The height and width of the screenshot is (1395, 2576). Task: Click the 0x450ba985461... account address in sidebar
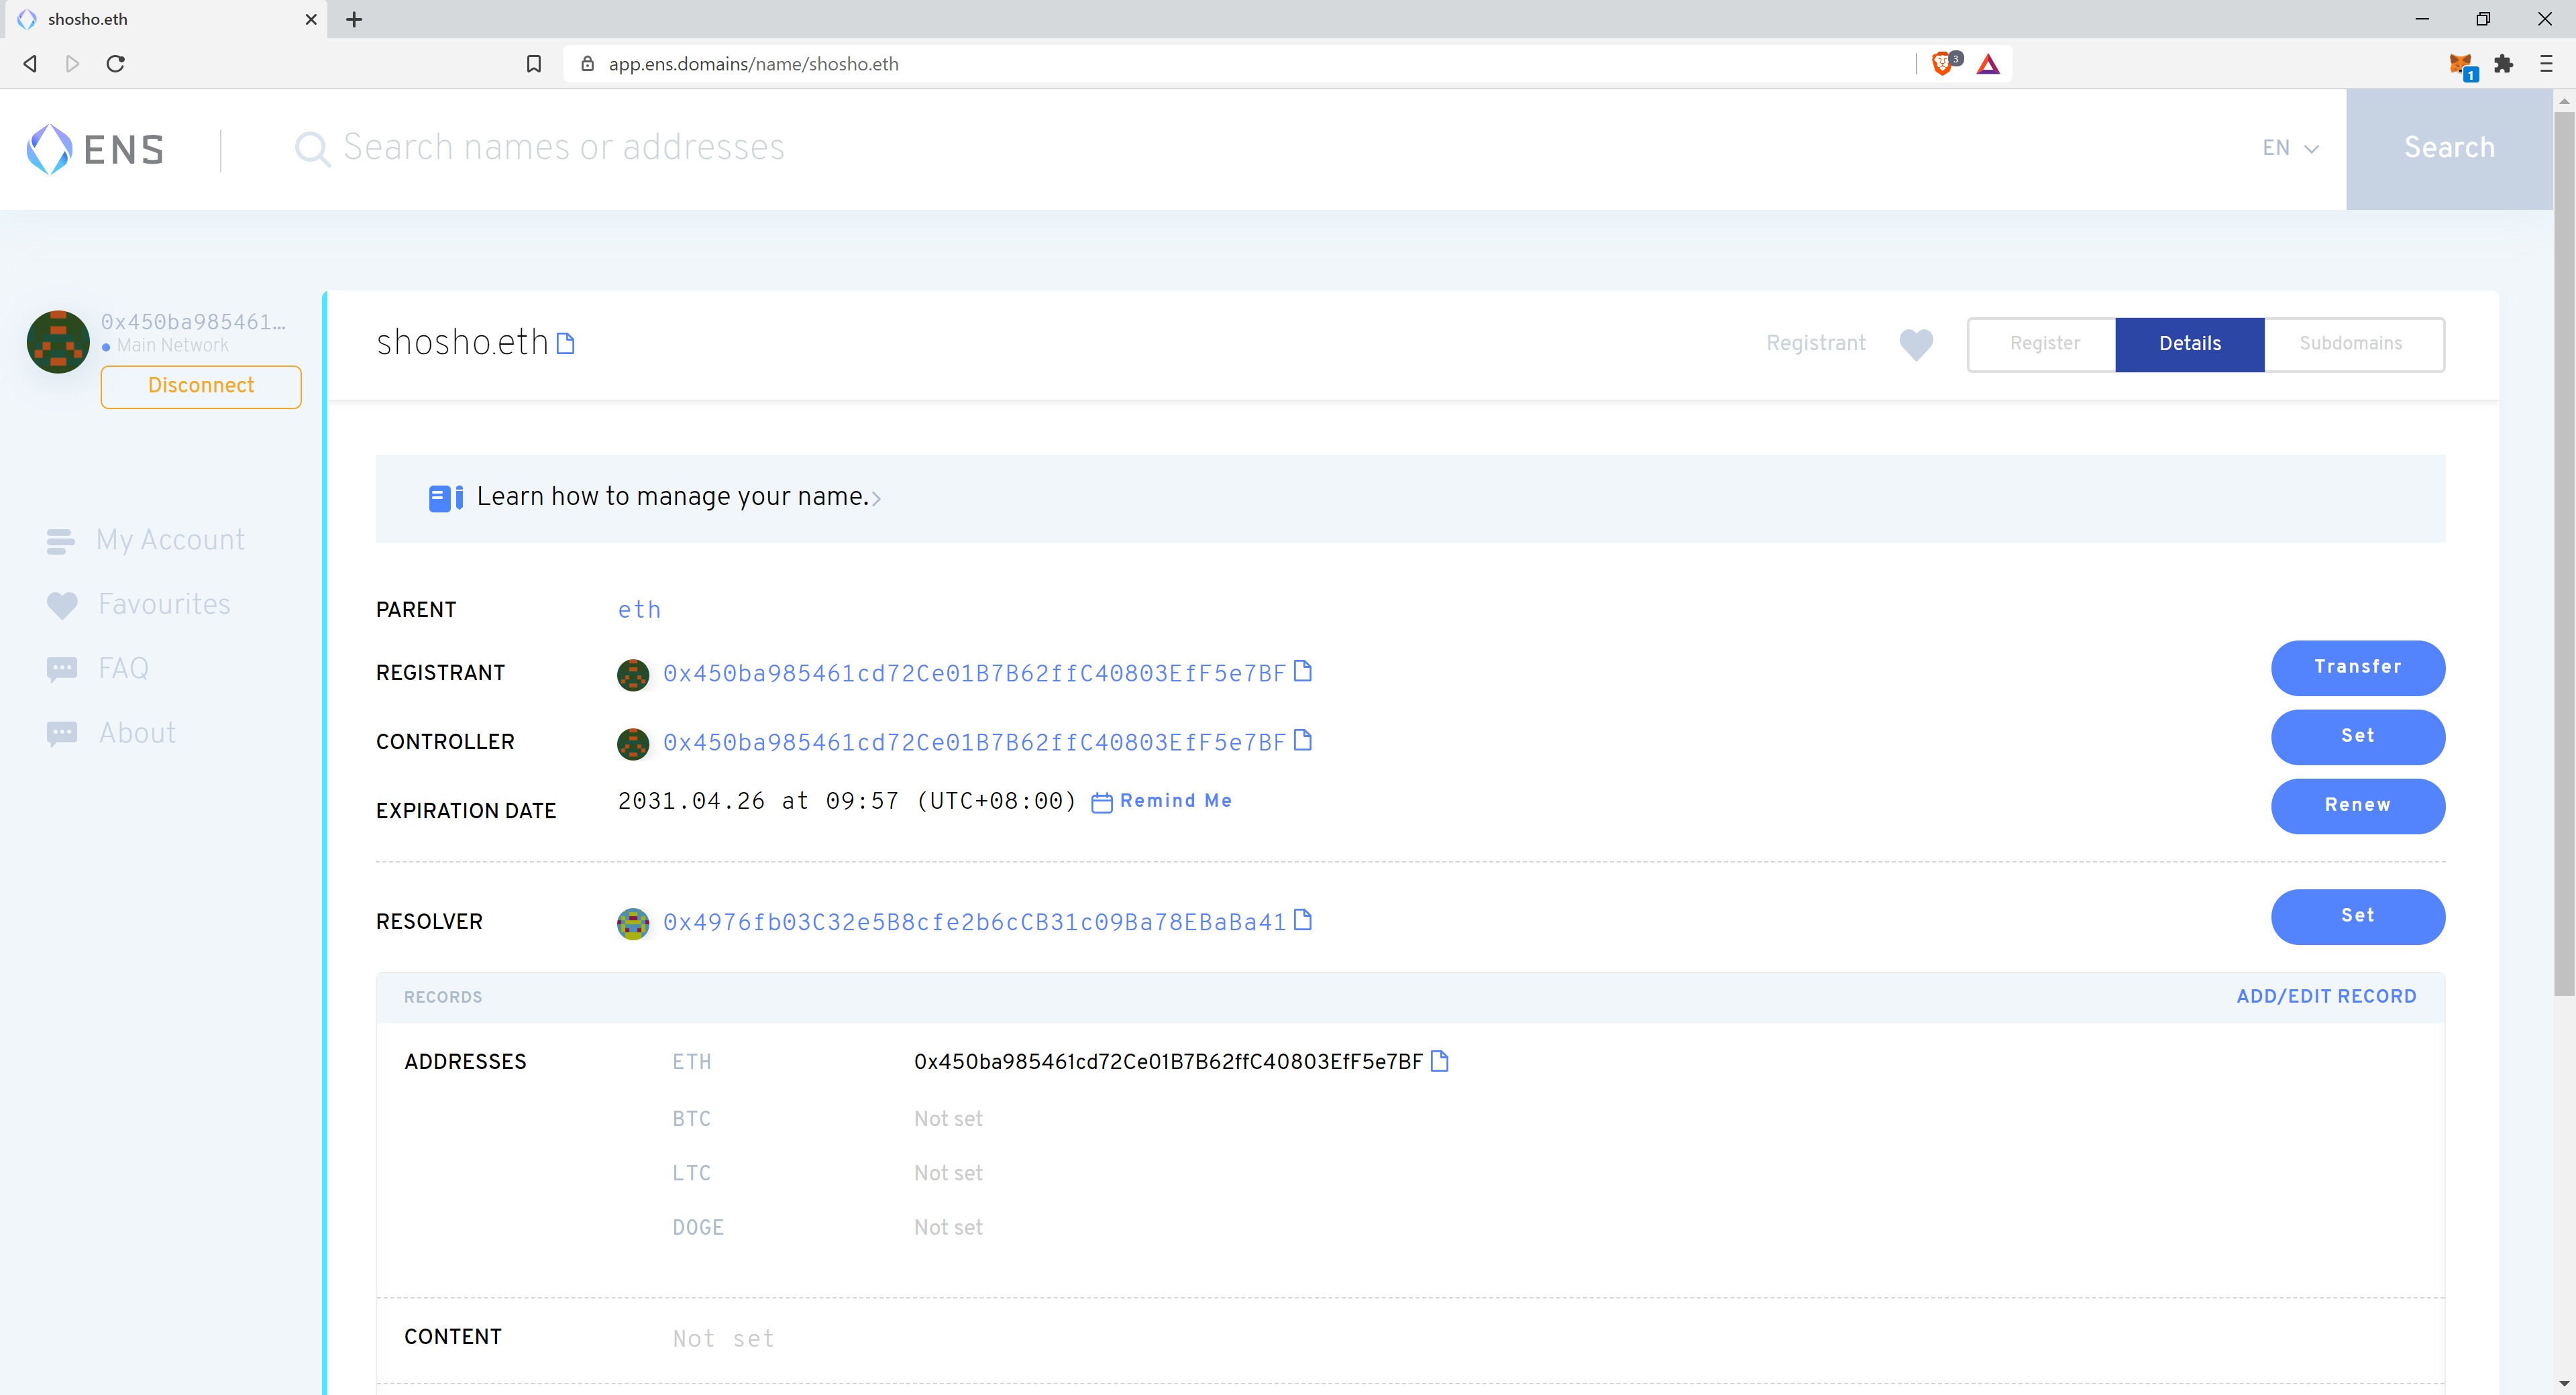pyautogui.click(x=193, y=322)
